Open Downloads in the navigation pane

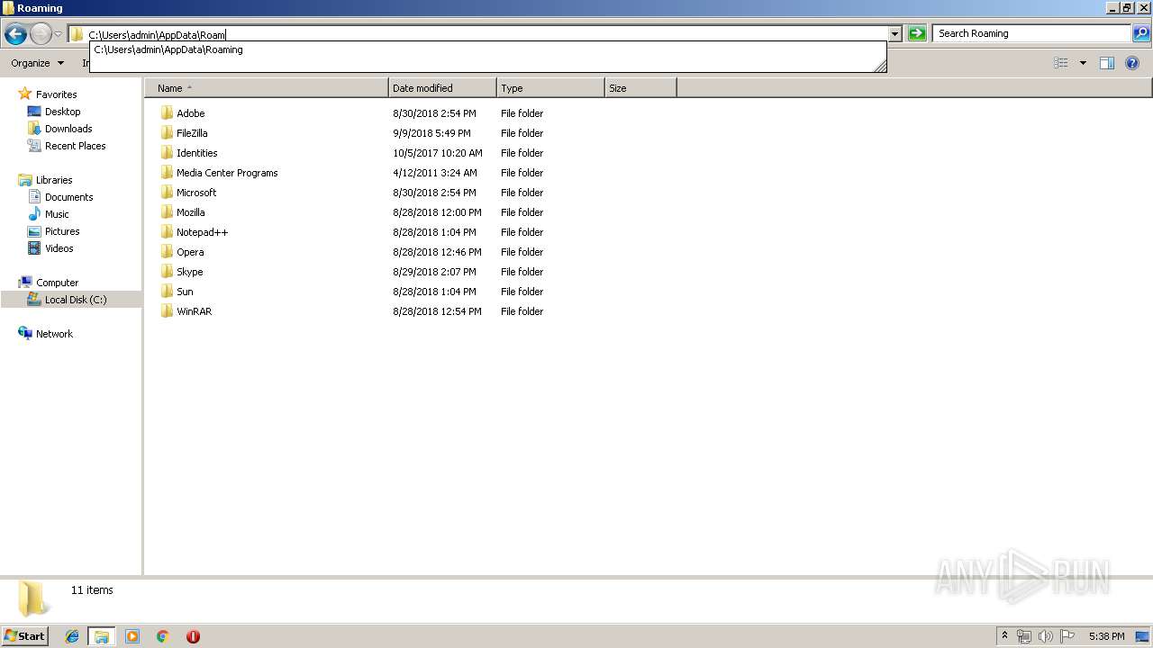click(68, 129)
